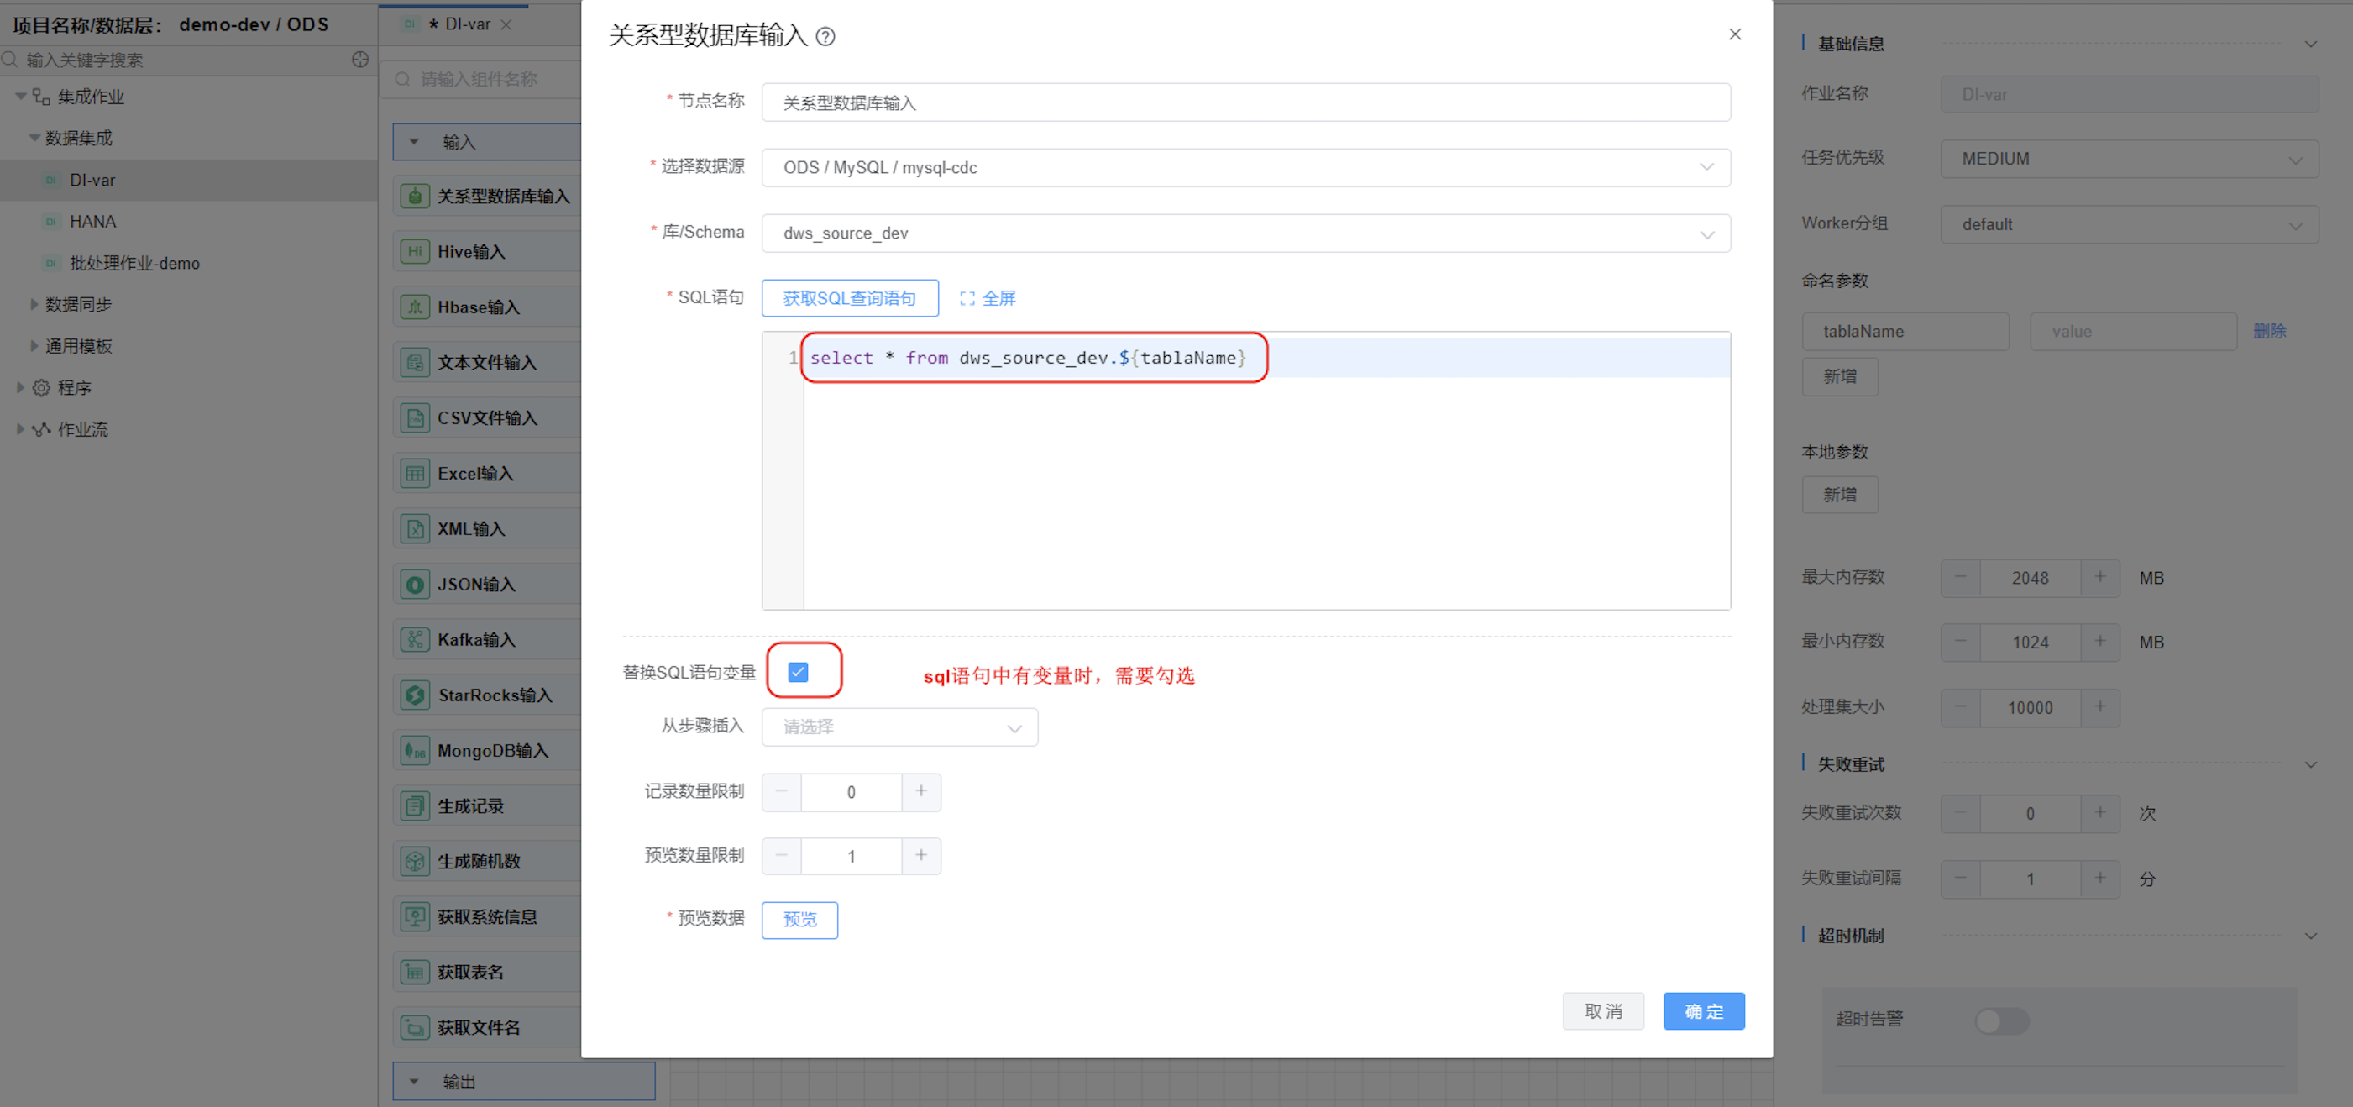
Task: Select the MongoDB input component icon
Action: click(x=415, y=751)
